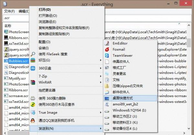Click 压缩(zipped)文件夹 label
This screenshot has height=135, width=194.
point(128,86)
